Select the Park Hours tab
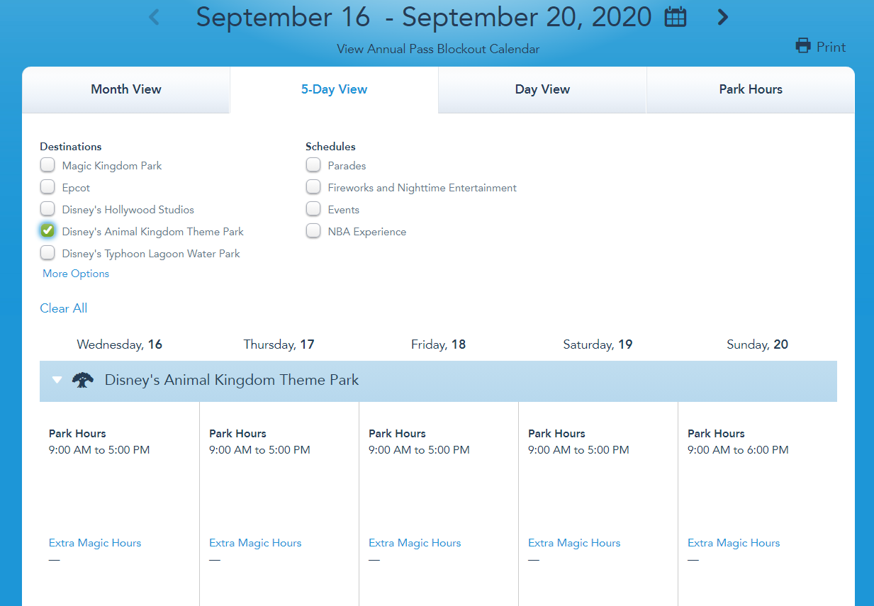The image size is (874, 606). [x=751, y=90]
